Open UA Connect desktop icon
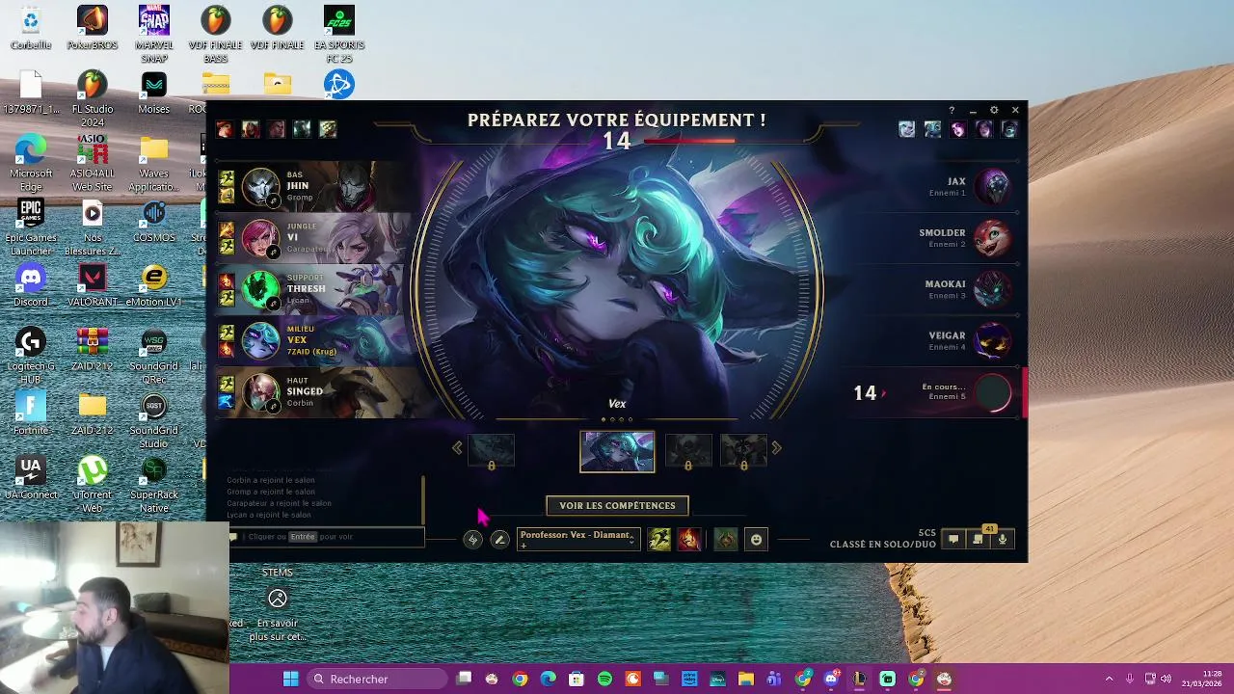The width and height of the screenshot is (1234, 694). (31, 478)
